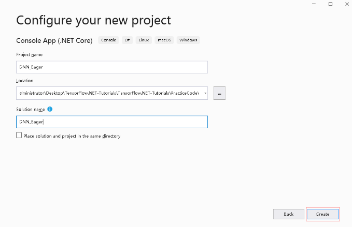Open the location browse ellipsis button

pos(219,93)
